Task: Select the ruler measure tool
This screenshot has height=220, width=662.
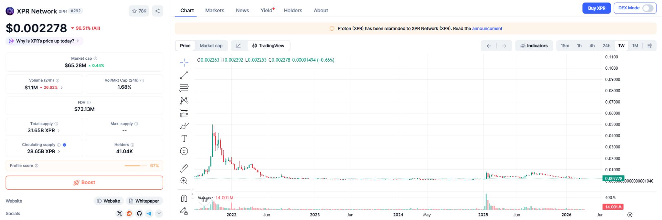Action: point(184,168)
